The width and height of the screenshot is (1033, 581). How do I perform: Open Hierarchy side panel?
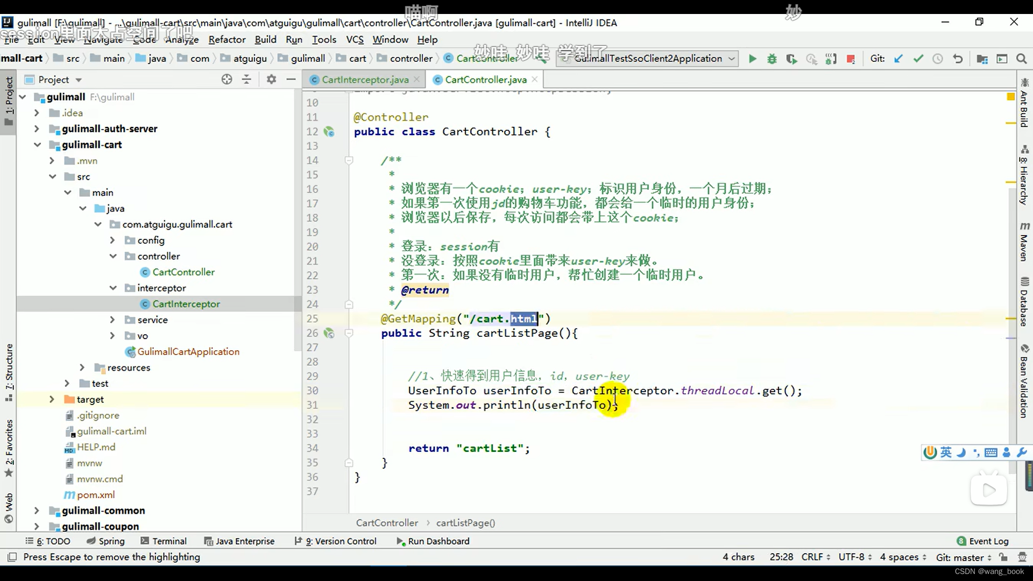1024,175
